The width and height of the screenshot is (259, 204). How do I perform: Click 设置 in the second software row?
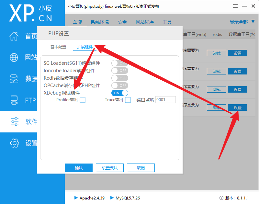tap(238, 71)
